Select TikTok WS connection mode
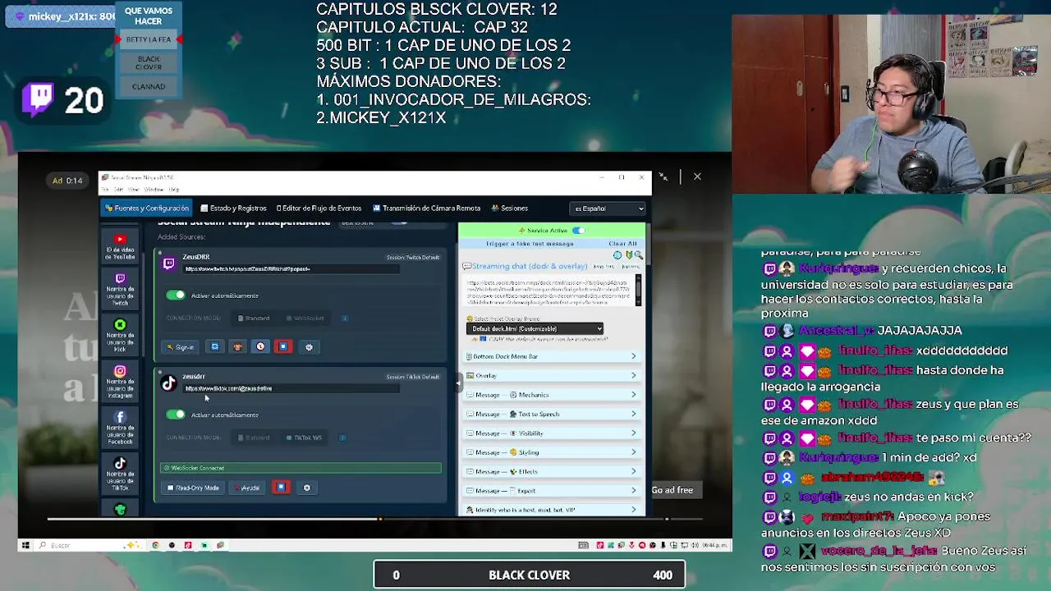Viewport: 1051px width, 591px height. point(304,438)
